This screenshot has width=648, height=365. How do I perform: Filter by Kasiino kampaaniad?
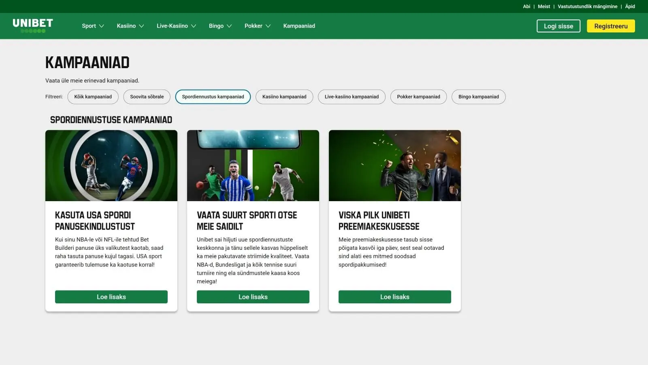coord(284,97)
